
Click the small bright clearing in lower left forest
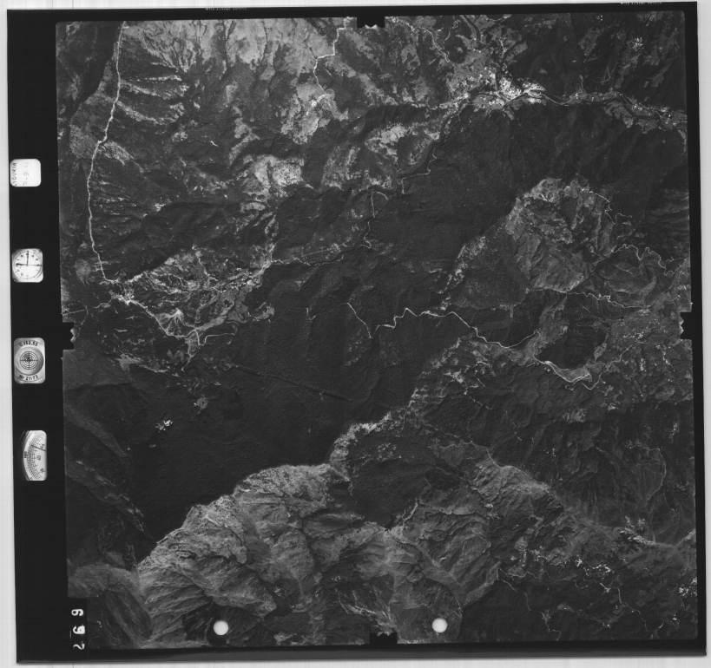pos(163,424)
